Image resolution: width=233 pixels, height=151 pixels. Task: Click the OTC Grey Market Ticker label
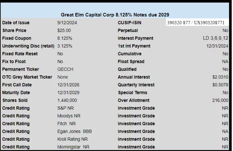click(x=27, y=77)
